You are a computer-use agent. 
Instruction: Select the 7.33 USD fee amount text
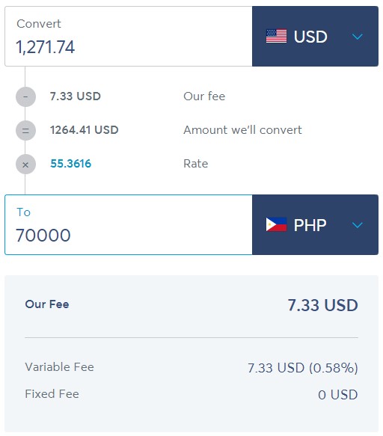[x=76, y=96]
